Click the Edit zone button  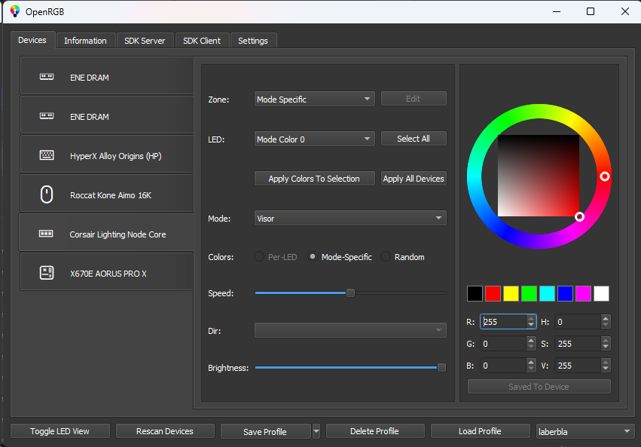[x=414, y=99]
